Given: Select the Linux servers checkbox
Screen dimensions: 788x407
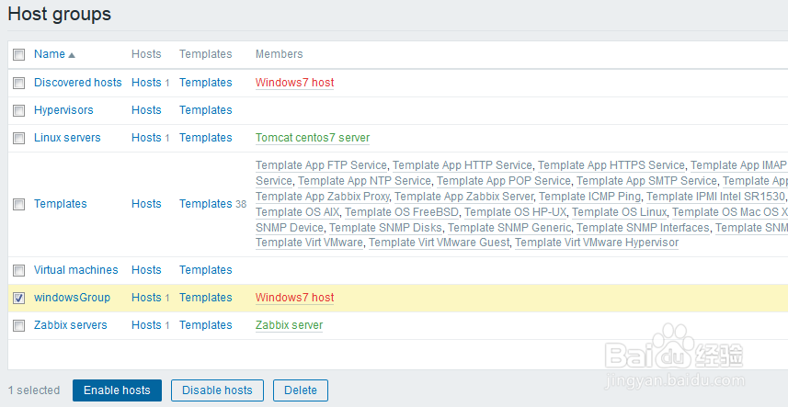Looking at the screenshot, I should [19, 138].
